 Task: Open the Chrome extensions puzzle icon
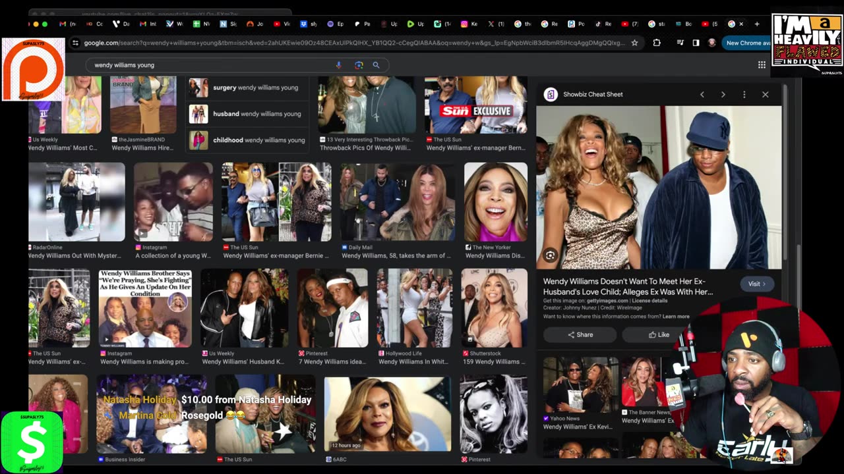pyautogui.click(x=657, y=43)
